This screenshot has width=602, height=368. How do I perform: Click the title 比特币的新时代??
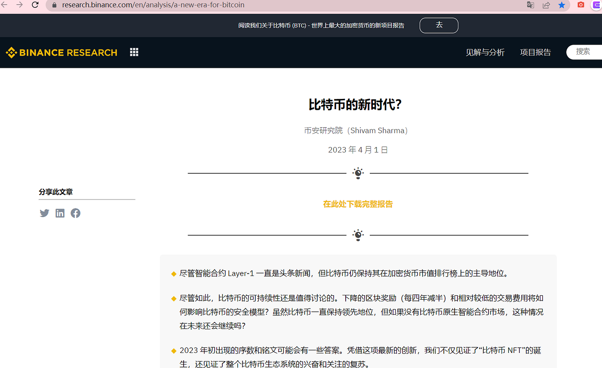355,104
